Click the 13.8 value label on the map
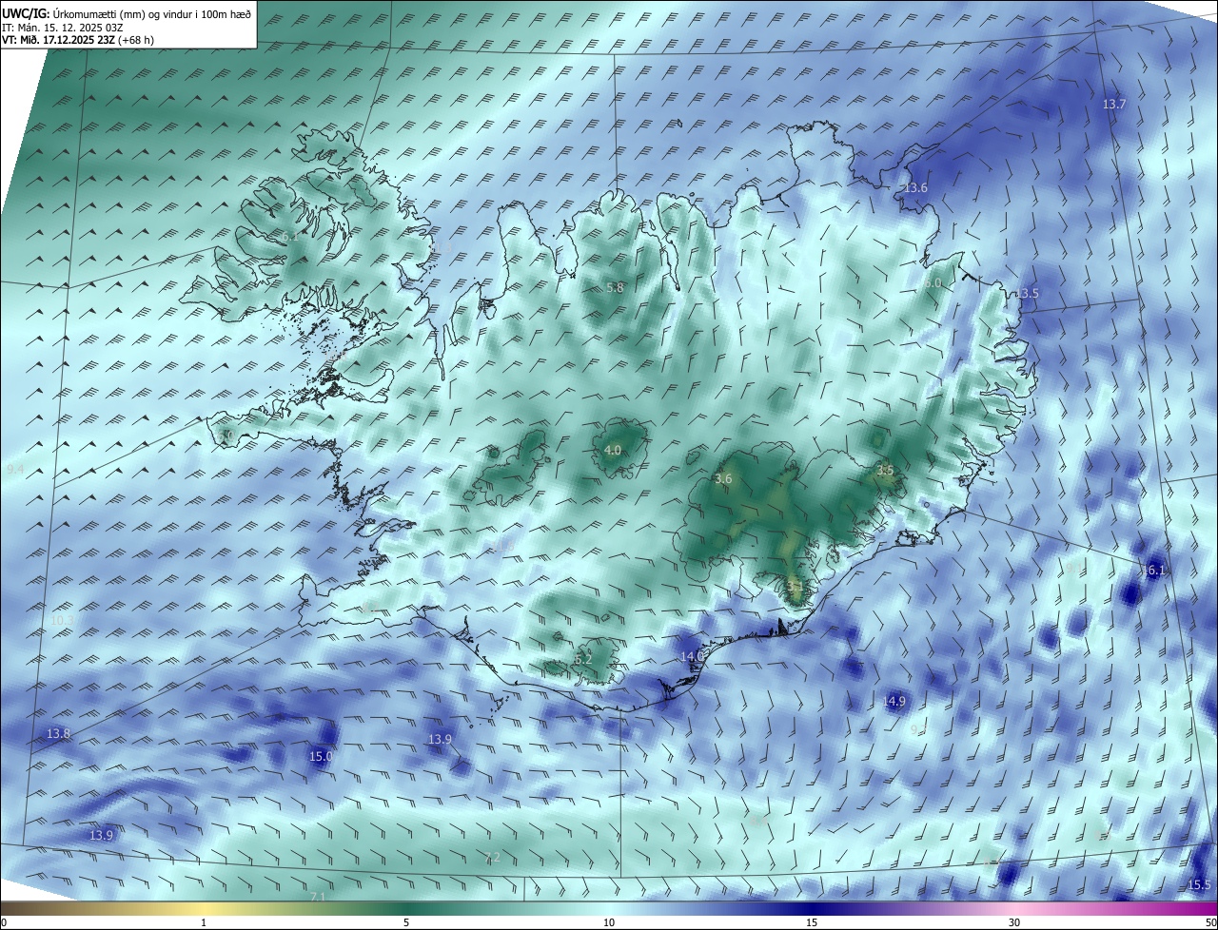The height and width of the screenshot is (930, 1218). 59,734
